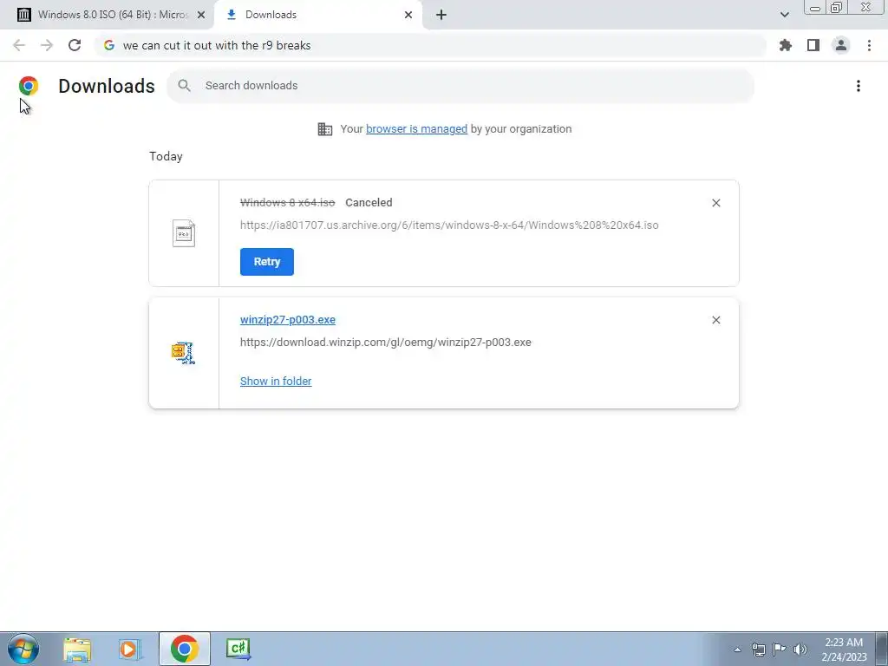Click the magnifier icon in Search downloads
This screenshot has height=666, width=888.
[184, 86]
